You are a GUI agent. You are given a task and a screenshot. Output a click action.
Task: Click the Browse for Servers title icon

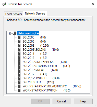[4, 4]
